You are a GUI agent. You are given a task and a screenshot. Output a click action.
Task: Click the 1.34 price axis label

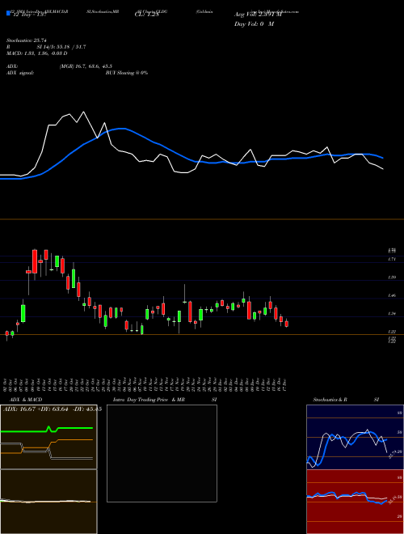pyautogui.click(x=392, y=314)
